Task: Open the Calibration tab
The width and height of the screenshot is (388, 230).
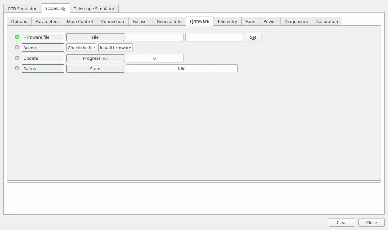Action: 327,21
